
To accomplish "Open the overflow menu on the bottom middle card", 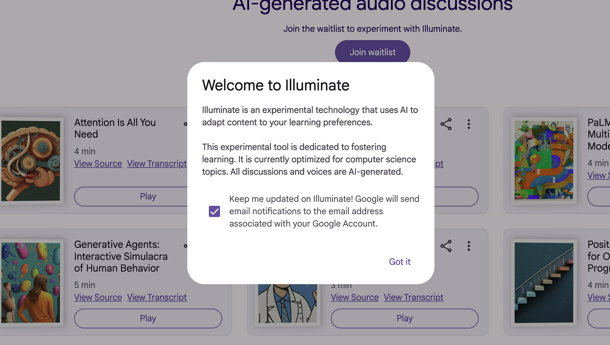I will click(x=469, y=246).
